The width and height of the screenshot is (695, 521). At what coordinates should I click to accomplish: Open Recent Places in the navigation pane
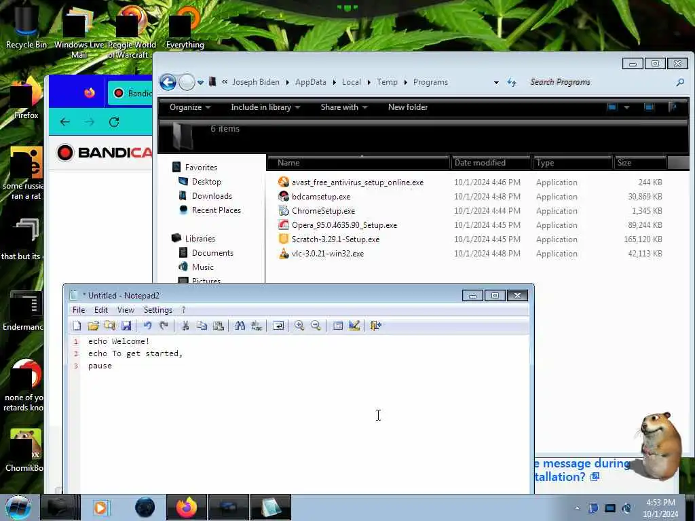tap(216, 210)
